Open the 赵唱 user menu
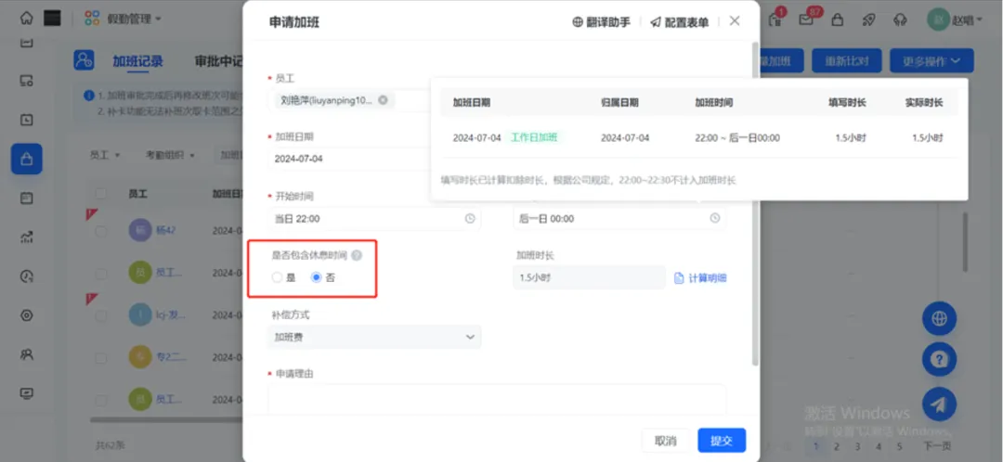This screenshot has width=1003, height=462. (x=955, y=19)
